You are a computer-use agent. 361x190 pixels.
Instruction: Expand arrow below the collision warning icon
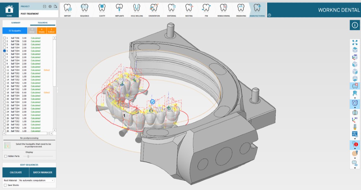tap(355, 149)
